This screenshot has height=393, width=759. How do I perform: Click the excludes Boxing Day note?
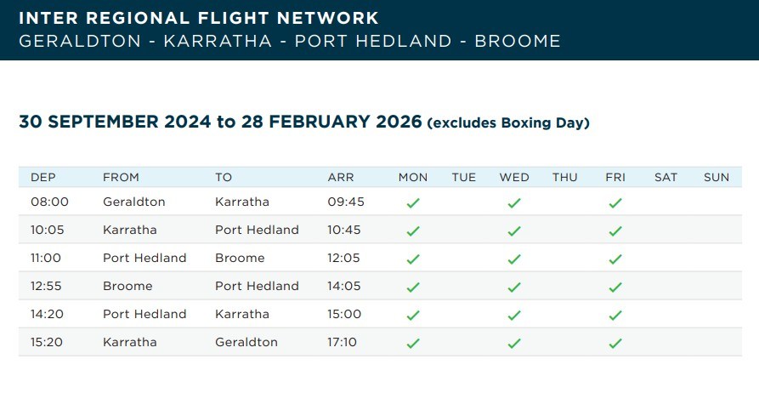coord(508,123)
